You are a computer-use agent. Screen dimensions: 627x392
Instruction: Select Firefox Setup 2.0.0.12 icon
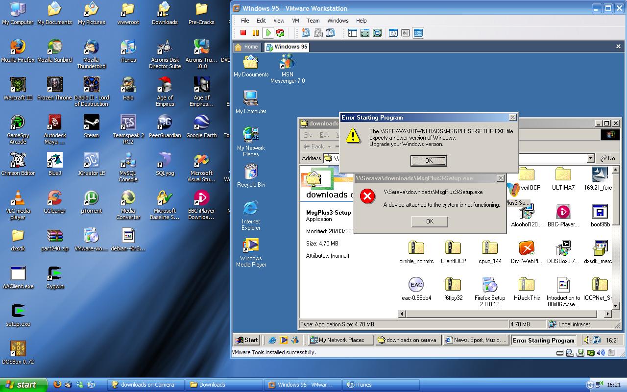(489, 292)
